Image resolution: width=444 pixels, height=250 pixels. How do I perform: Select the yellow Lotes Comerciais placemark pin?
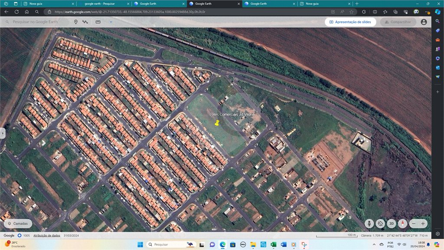[217, 123]
